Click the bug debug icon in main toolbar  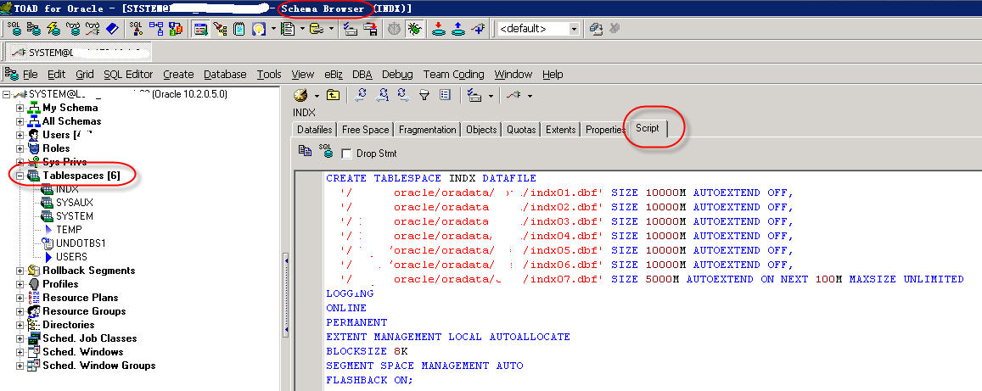[x=414, y=29]
